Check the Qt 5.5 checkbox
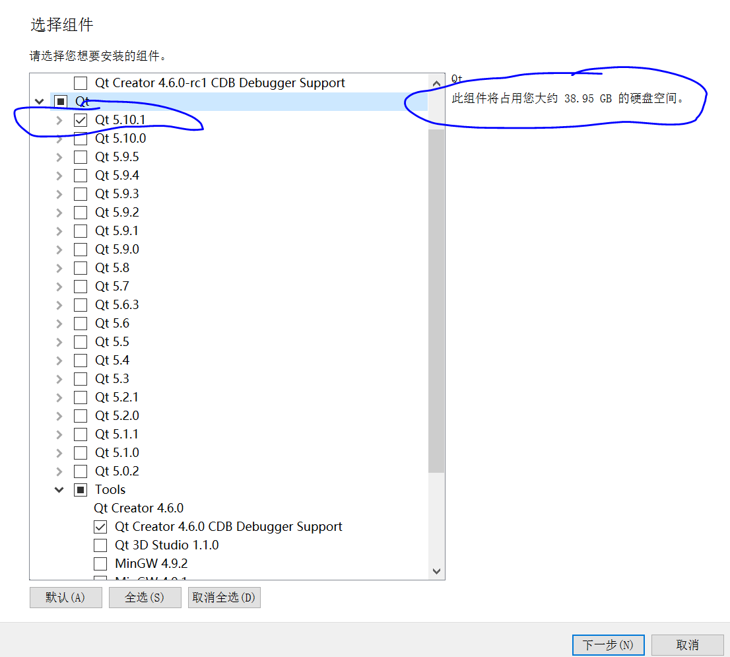This screenshot has height=657, width=730. click(x=81, y=342)
